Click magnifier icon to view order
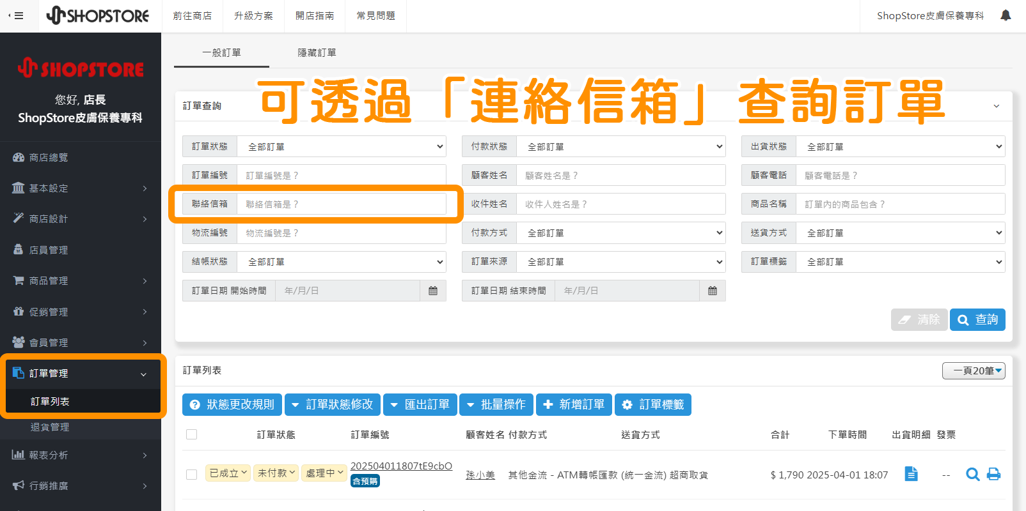 pos(972,474)
